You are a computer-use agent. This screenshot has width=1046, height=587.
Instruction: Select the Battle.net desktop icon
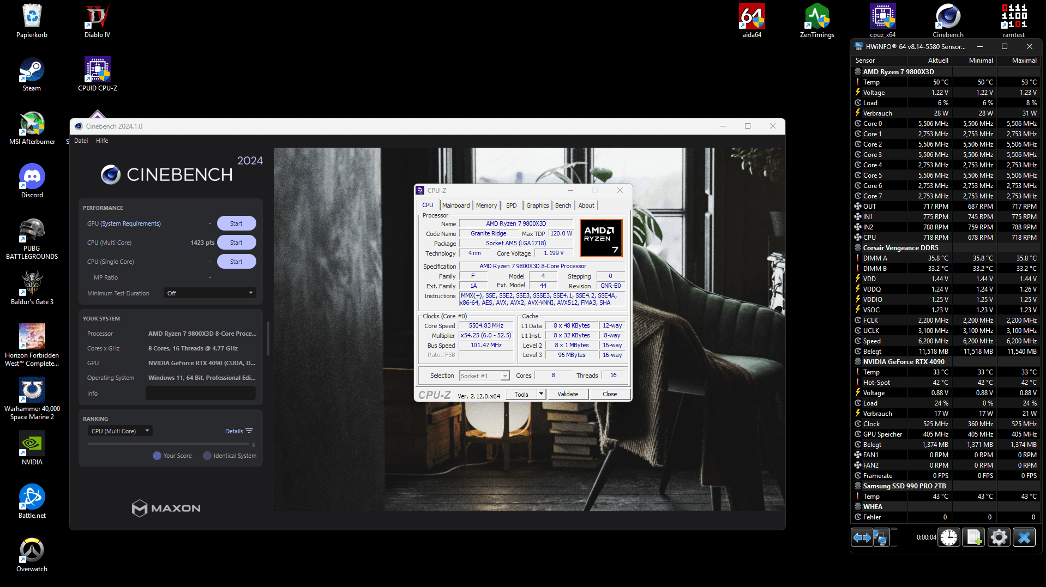tap(32, 502)
